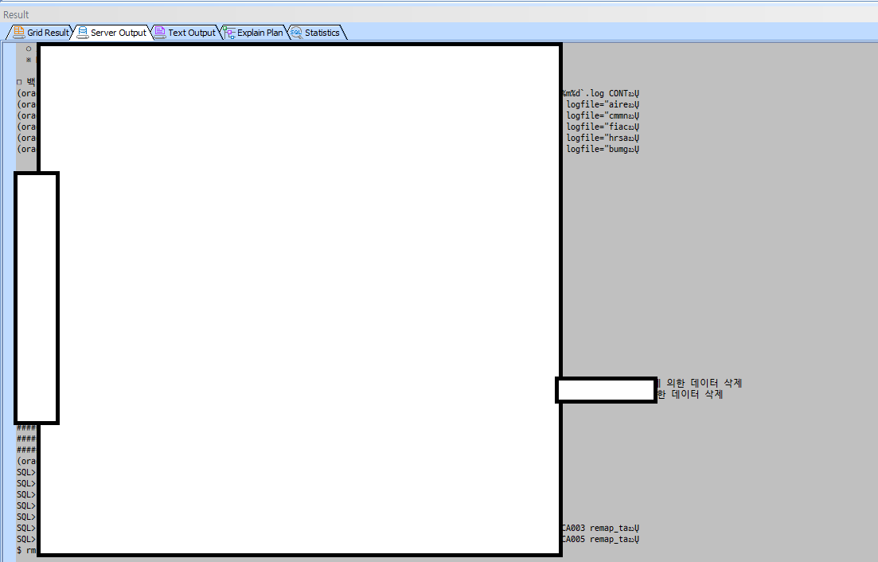878x562 pixels.
Task: Click the Statistics SQL magnifier icon
Action: click(296, 33)
